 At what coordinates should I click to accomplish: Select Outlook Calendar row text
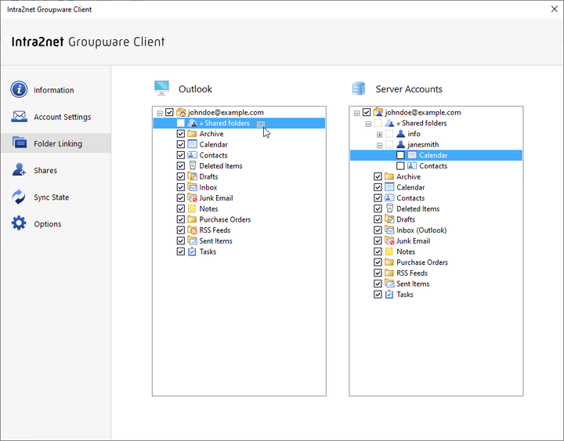point(213,145)
